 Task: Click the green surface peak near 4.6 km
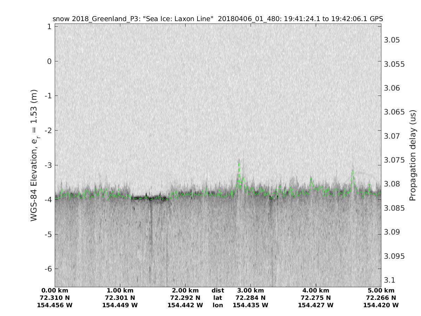point(353,172)
